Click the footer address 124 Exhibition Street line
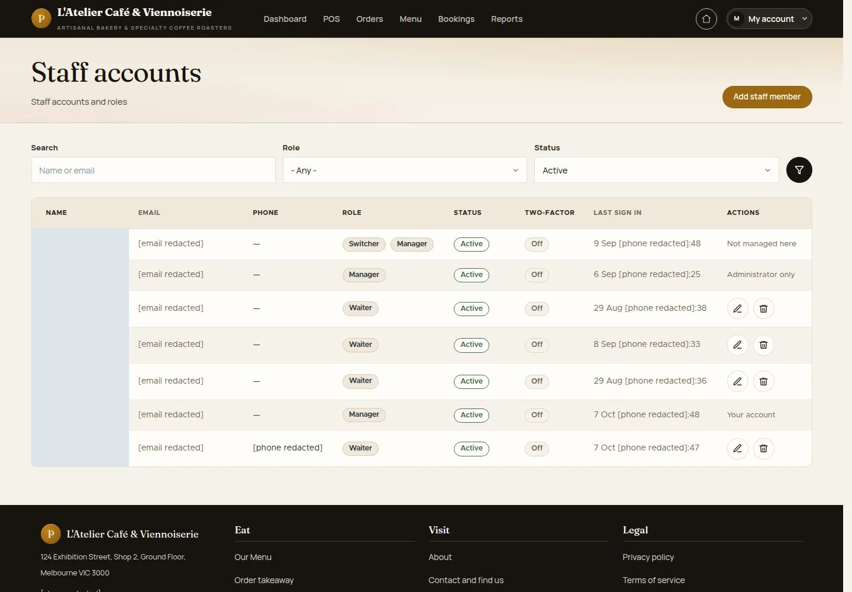 [x=113, y=557]
